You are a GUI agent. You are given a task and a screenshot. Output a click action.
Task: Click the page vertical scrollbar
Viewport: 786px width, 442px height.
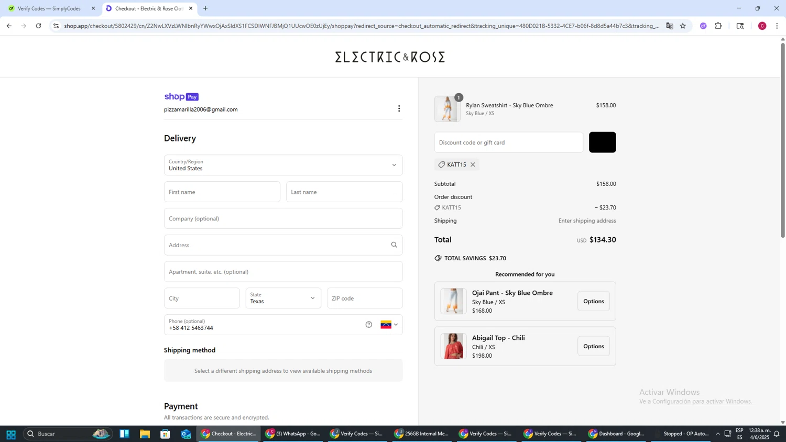tap(783, 140)
